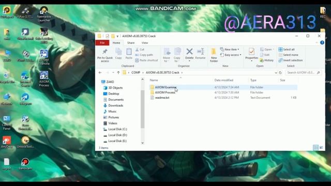Click the Paste ribbon icon
Screen dimensions: 331x186
tap(129, 52)
